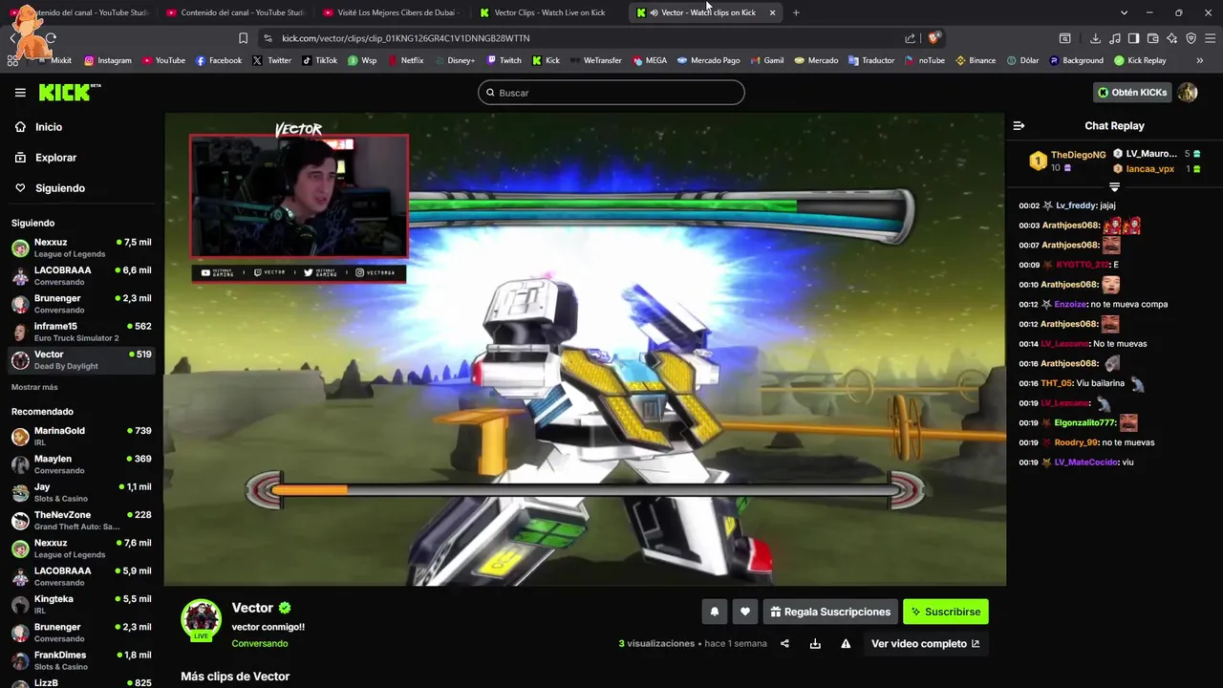Viewport: 1223px width, 688px height.
Task: Click Vector's live avatar
Action: (202, 620)
